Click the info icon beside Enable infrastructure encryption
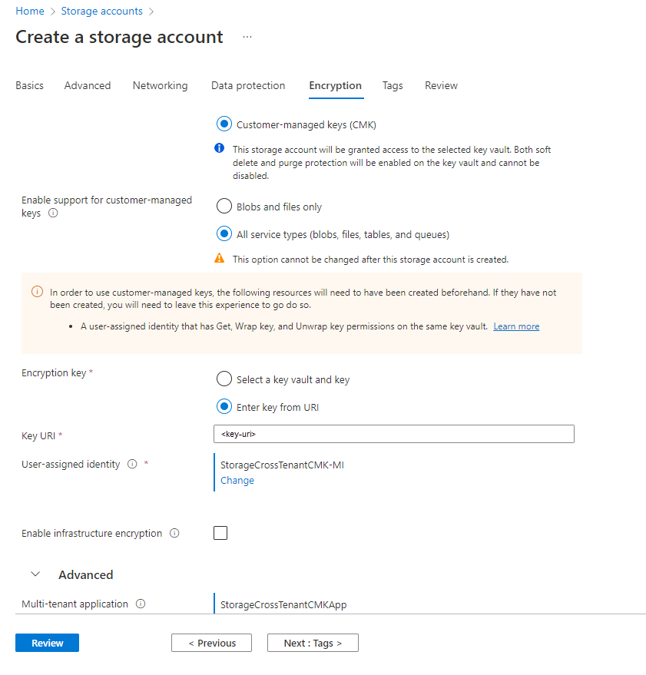This screenshot has height=675, width=646. (174, 533)
